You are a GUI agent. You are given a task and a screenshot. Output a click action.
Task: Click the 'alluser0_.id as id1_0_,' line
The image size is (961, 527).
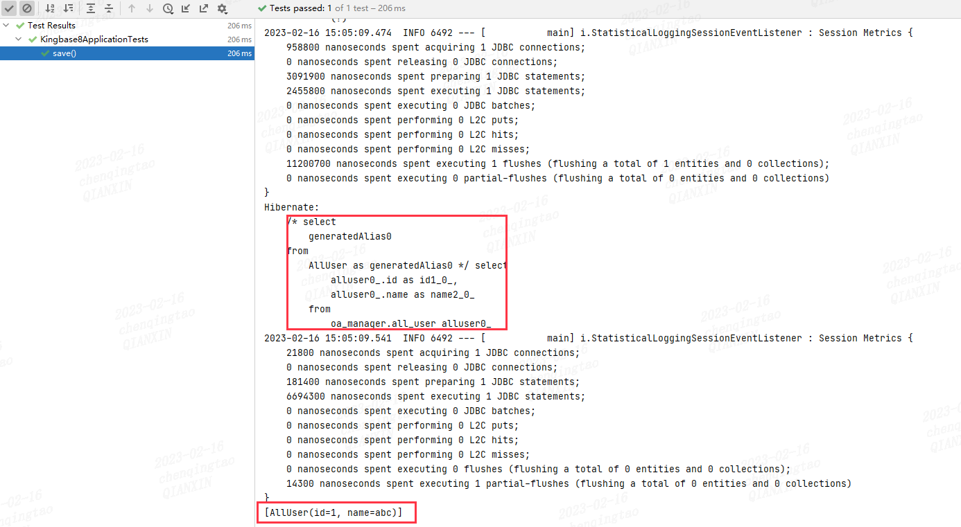click(395, 280)
